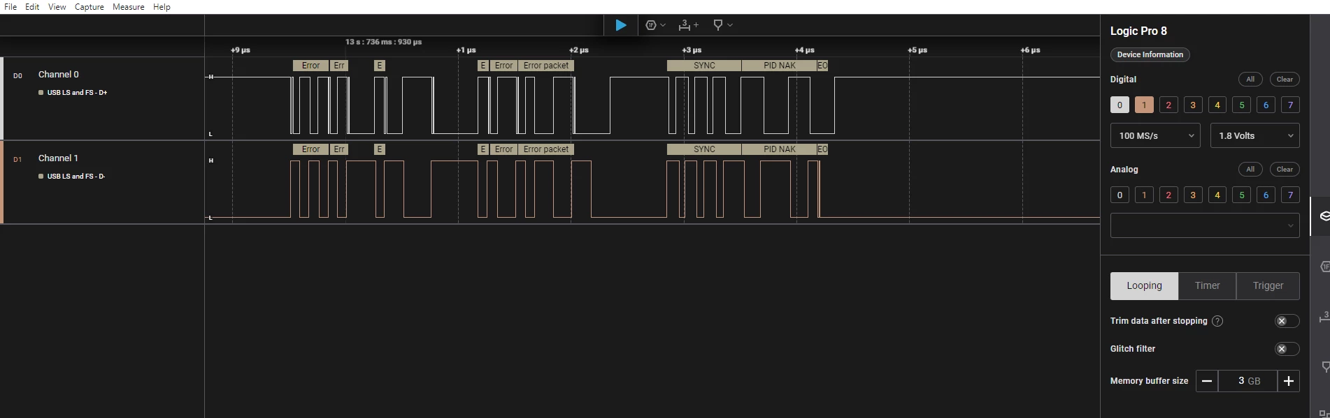Expand the marker dropdown chevron in top toolbar
The width and height of the screenshot is (1330, 418).
(x=730, y=25)
